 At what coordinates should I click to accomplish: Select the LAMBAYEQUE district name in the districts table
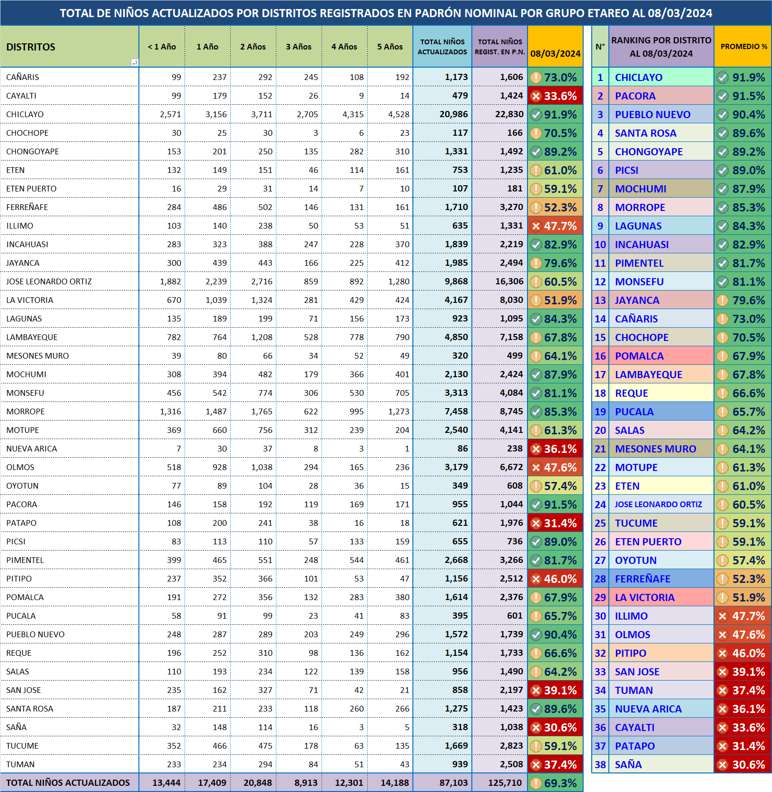point(32,337)
